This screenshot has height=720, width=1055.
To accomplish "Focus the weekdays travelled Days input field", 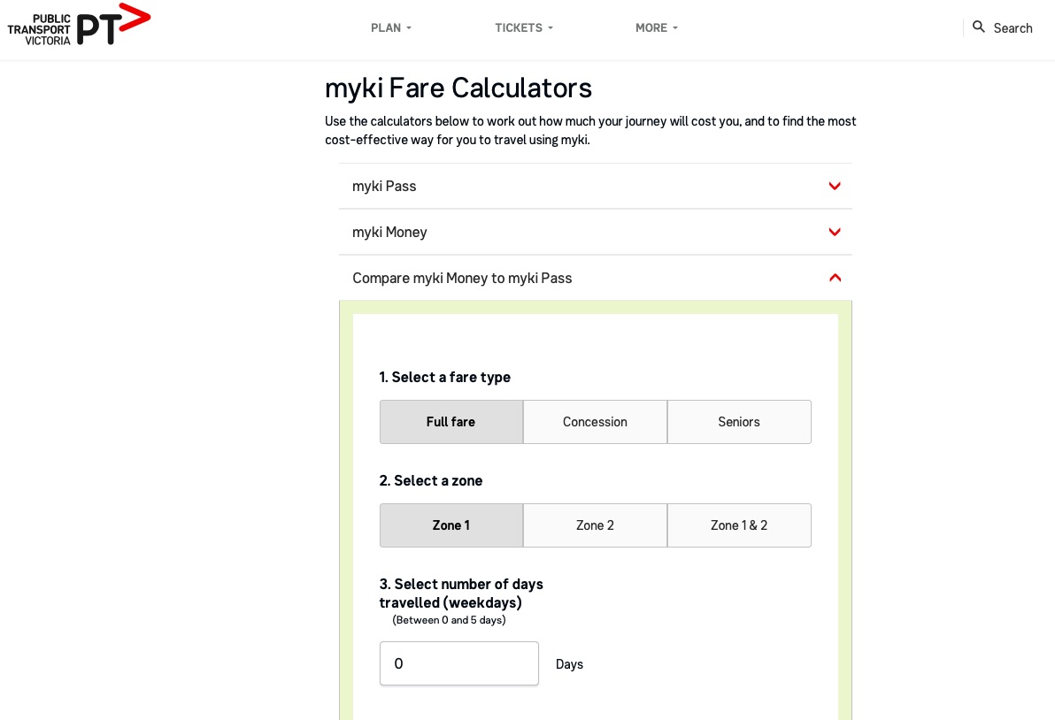I will click(458, 663).
